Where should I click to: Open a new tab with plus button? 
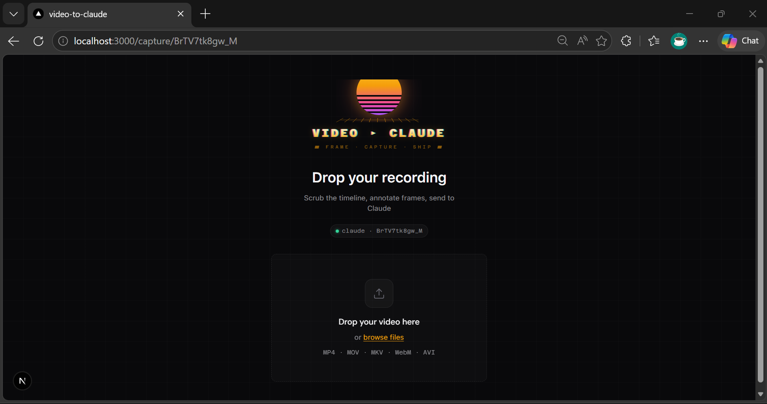click(205, 14)
